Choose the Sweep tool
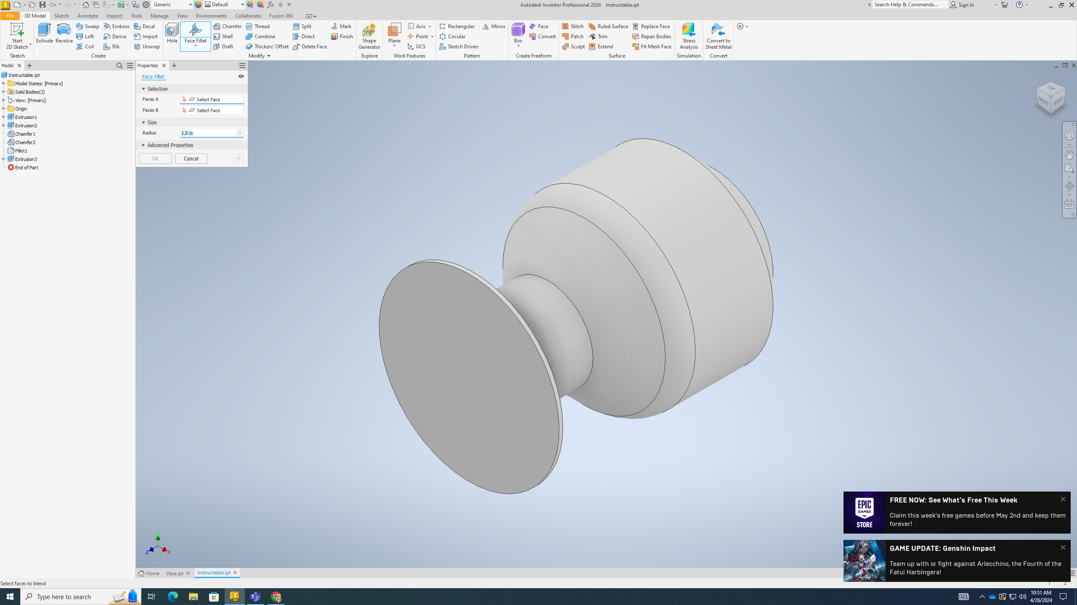1077x605 pixels. (x=88, y=26)
